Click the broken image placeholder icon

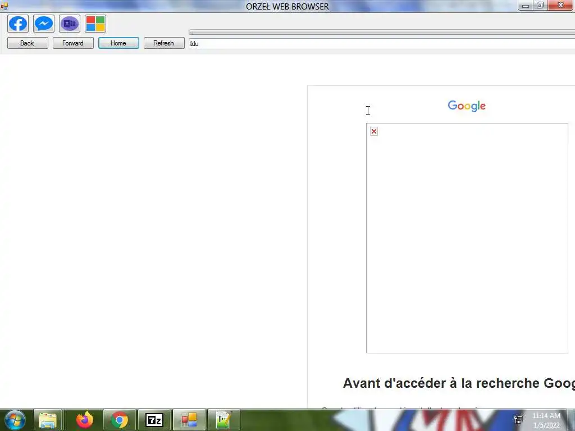point(373,131)
